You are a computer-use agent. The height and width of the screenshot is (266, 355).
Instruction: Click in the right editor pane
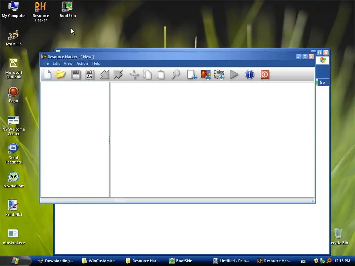tap(213, 140)
